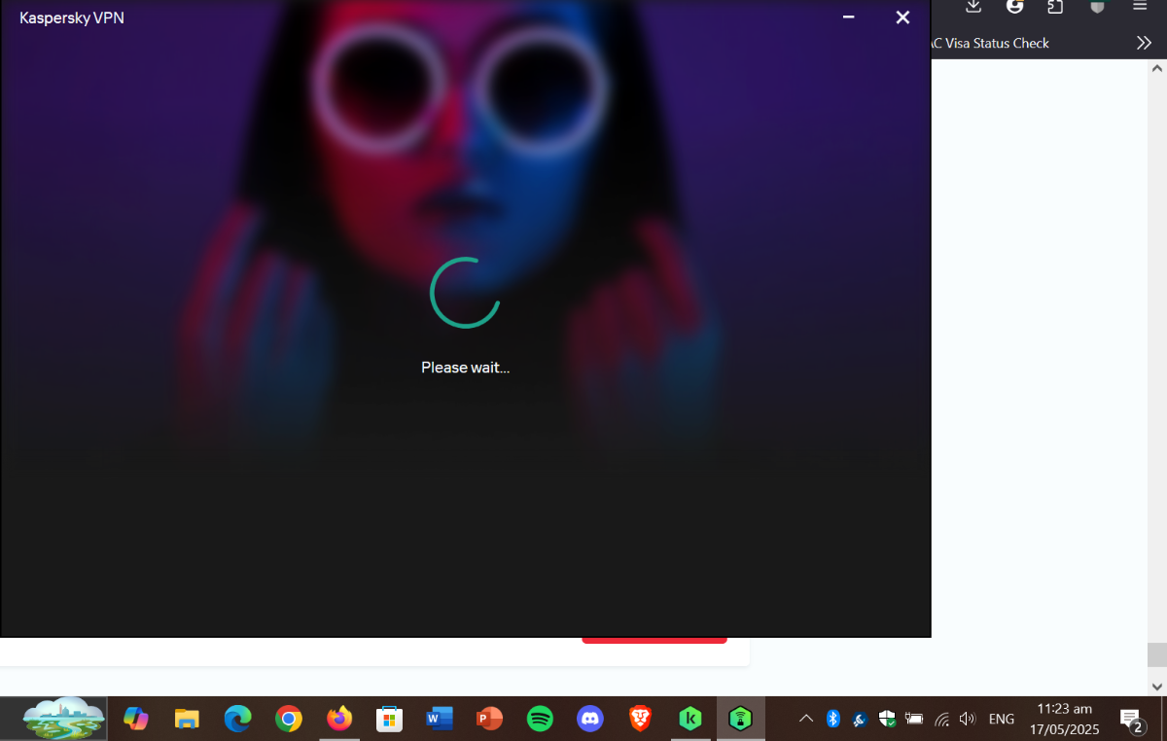
Task: Open the Kaspersky app on the taskbar
Action: point(690,719)
